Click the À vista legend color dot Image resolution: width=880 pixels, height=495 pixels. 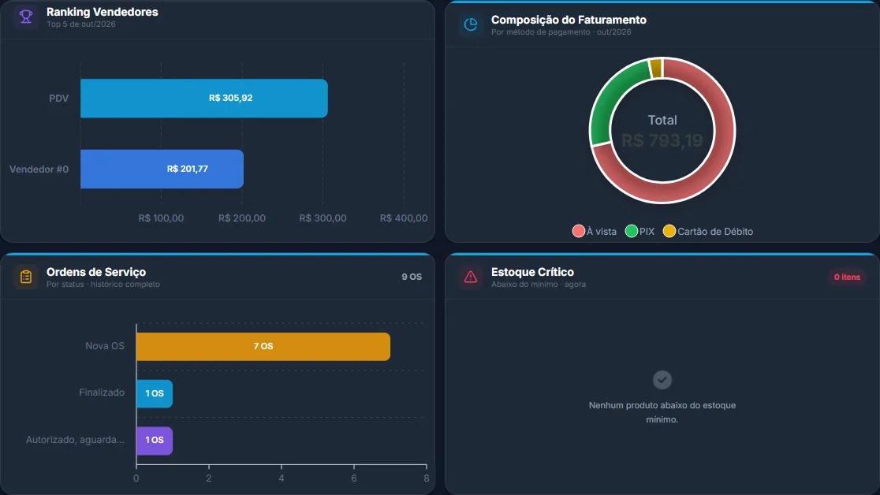579,231
